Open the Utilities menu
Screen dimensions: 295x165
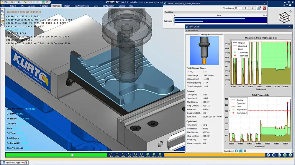[x=122, y=6]
